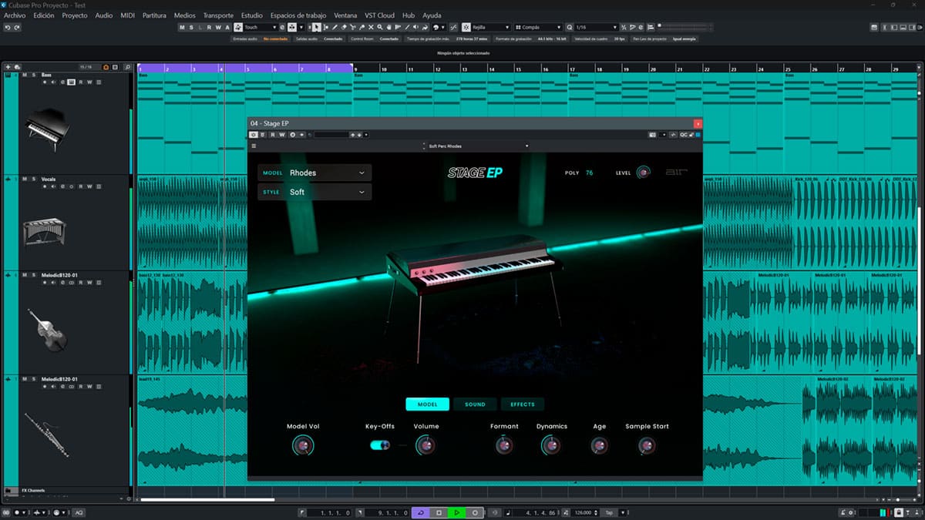The height and width of the screenshot is (520, 925).
Task: Click the Tap tempo button
Action: [x=609, y=512]
